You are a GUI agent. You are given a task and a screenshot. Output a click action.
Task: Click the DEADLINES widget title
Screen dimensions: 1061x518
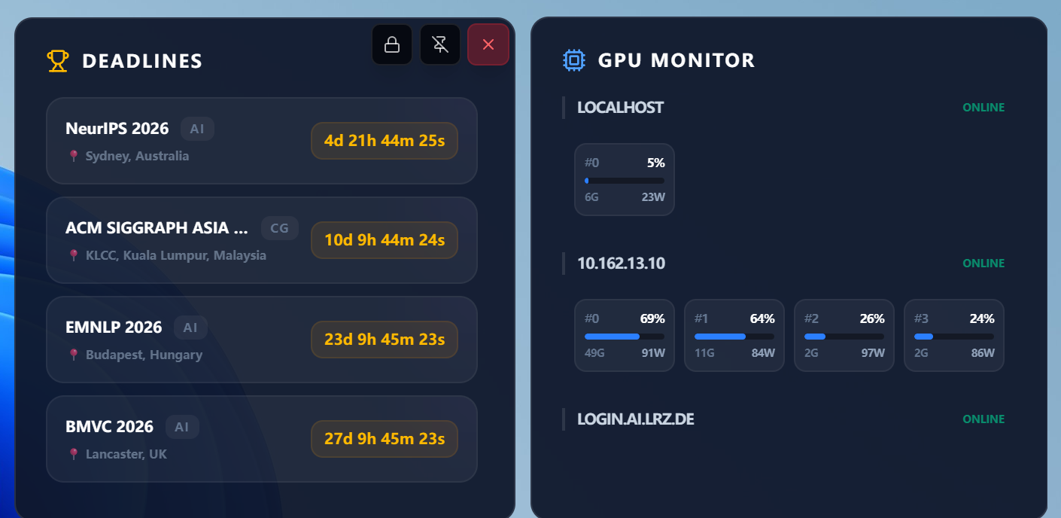(142, 61)
